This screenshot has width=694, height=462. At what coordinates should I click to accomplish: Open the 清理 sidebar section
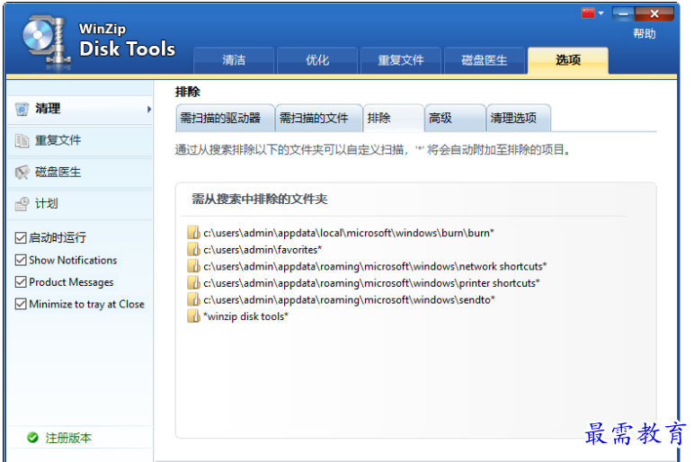(x=80, y=109)
